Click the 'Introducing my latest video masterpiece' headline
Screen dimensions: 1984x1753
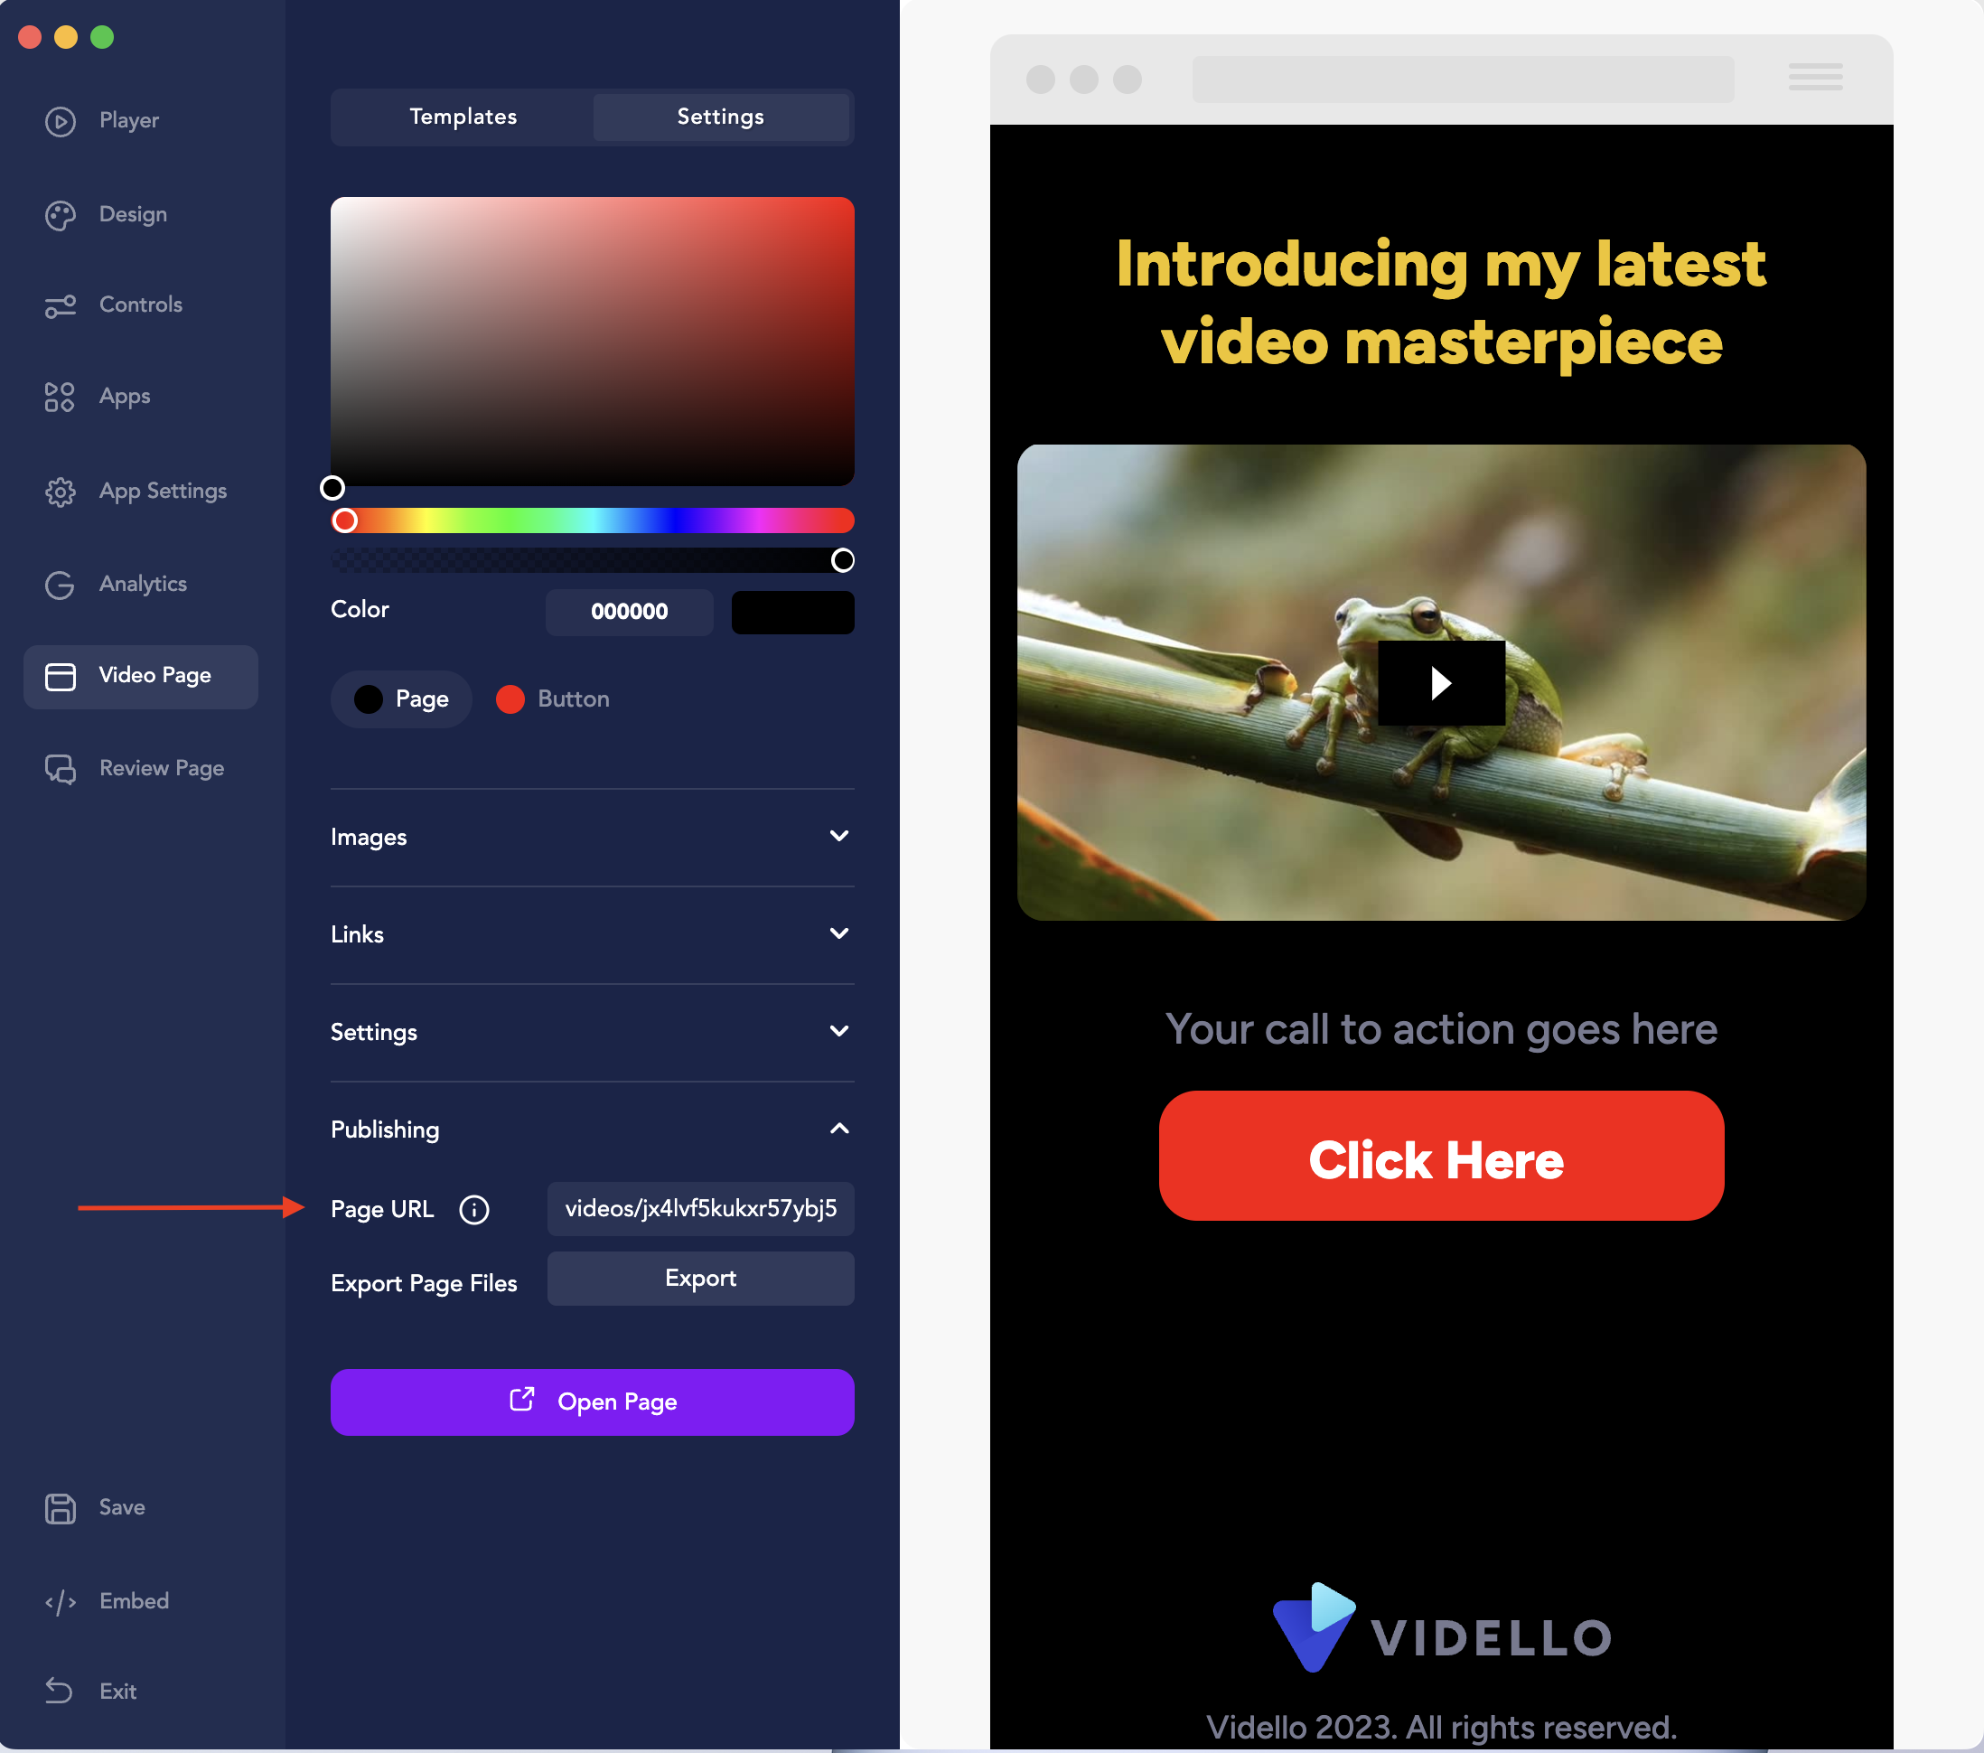[x=1441, y=303]
